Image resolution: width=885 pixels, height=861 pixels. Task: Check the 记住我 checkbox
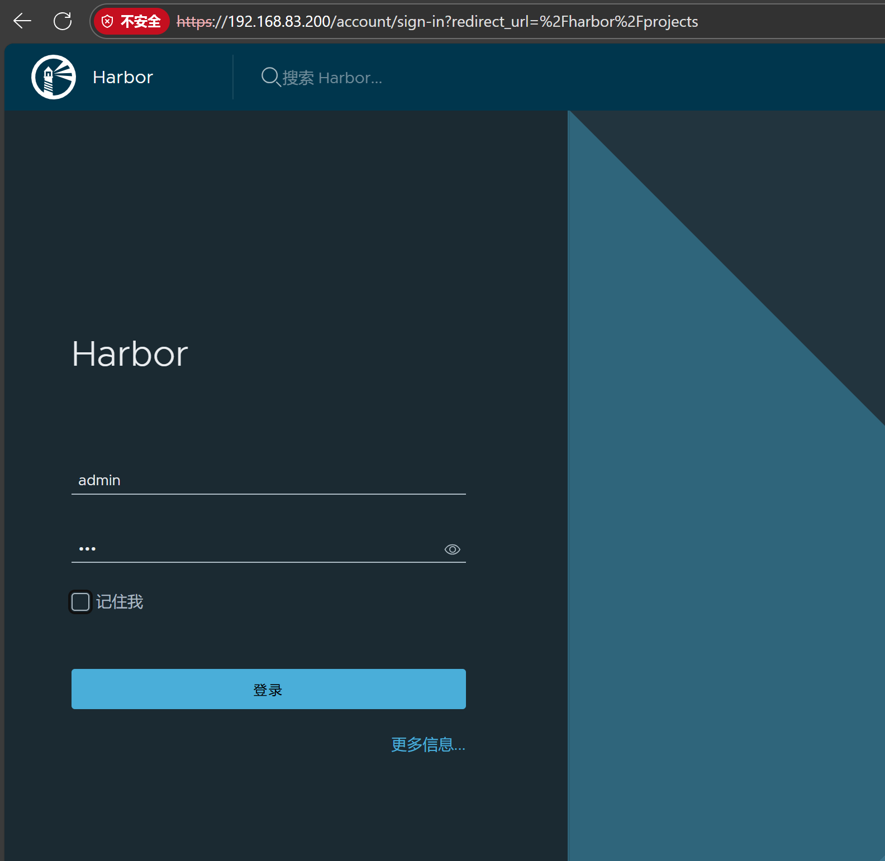[x=80, y=602]
